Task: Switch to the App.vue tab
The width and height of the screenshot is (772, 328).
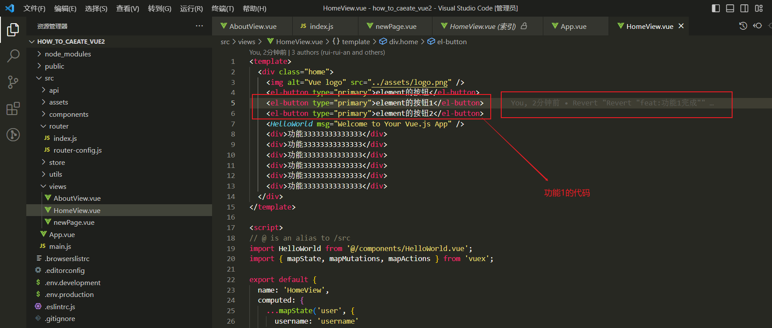Action: [x=576, y=26]
